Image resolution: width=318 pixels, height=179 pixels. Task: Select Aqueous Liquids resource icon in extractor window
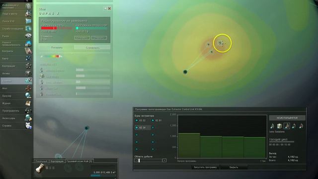[x=272, y=126]
